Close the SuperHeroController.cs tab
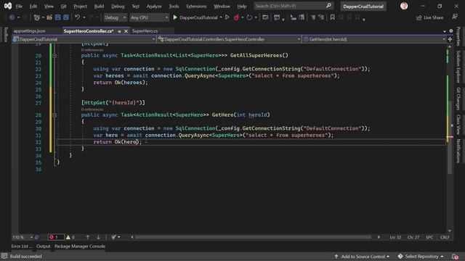This screenshot has width=465, height=261. (126, 31)
